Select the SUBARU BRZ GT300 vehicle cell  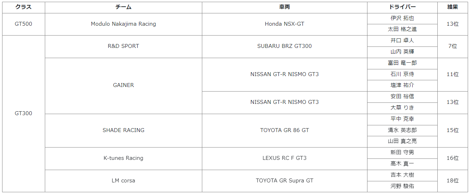(x=284, y=46)
